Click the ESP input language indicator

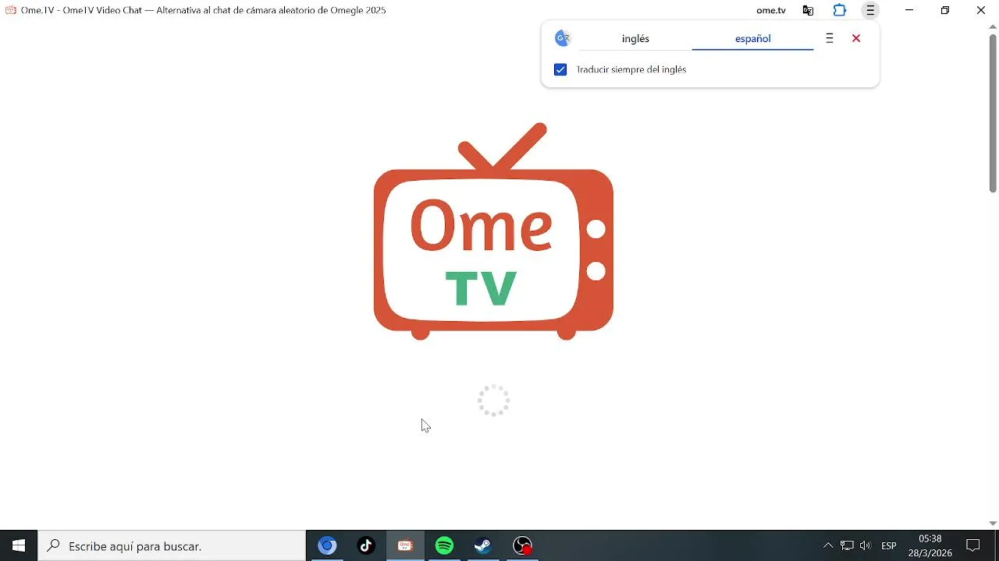point(889,546)
